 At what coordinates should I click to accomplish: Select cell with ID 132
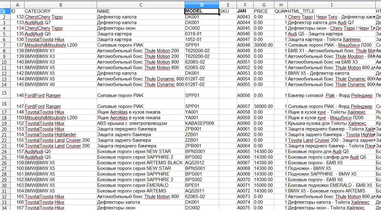[17, 17]
